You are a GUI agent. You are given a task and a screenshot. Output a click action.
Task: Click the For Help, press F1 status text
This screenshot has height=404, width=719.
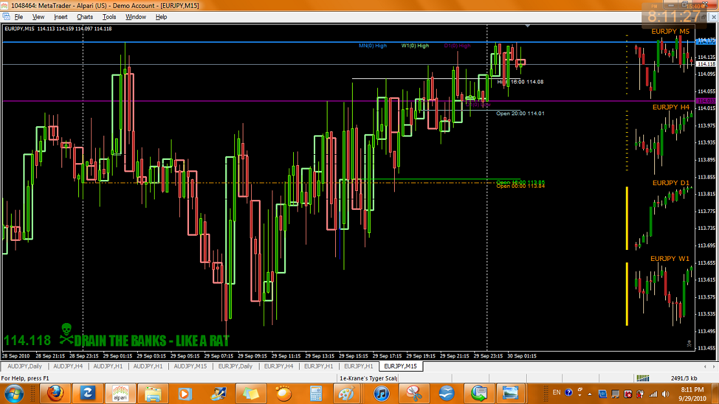[x=25, y=378]
